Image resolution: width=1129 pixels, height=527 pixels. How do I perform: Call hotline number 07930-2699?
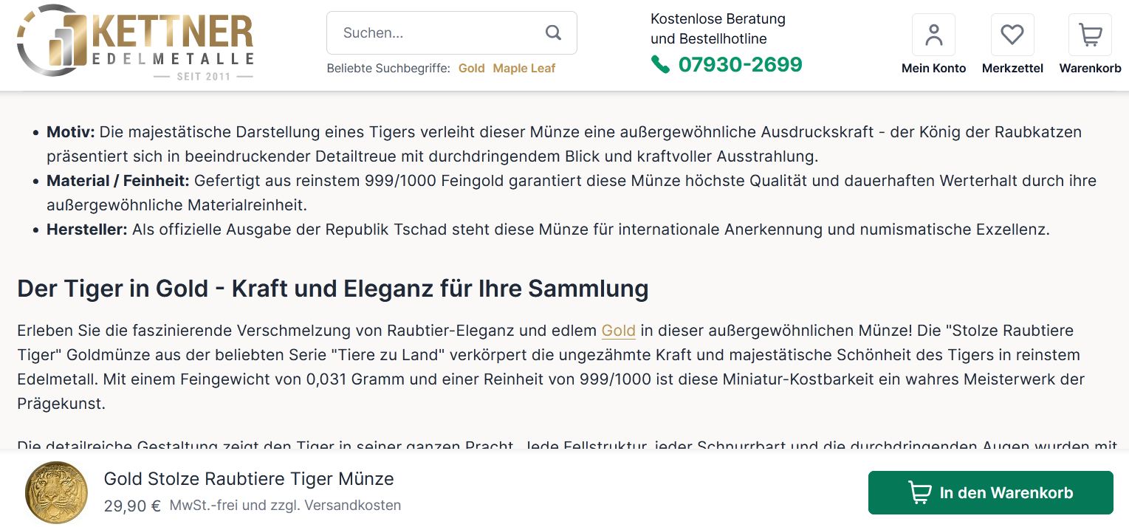click(740, 65)
